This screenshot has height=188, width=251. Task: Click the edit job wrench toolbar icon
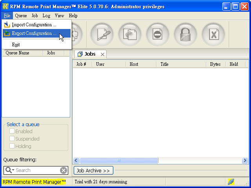[x=102, y=34]
